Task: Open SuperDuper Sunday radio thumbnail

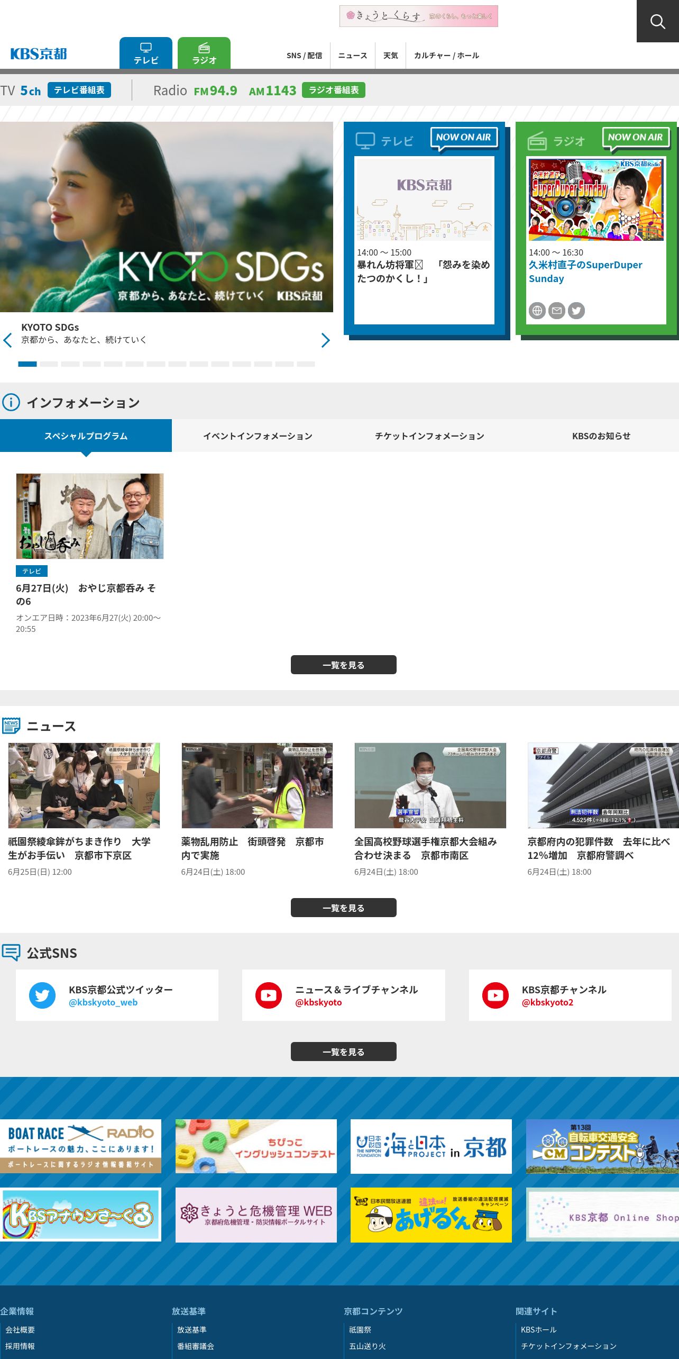Action: pyautogui.click(x=597, y=200)
